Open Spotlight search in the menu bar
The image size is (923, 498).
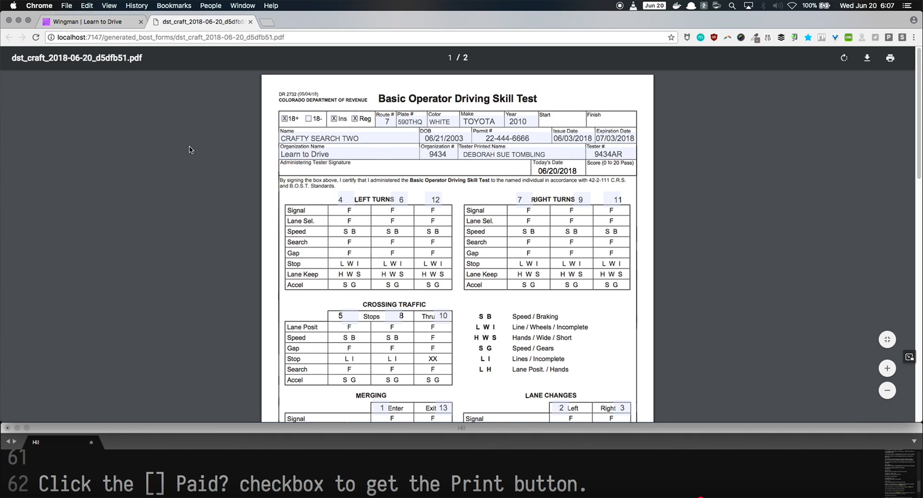732,6
